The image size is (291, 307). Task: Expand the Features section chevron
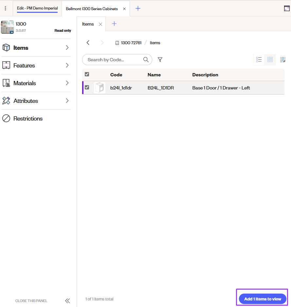[67, 65]
